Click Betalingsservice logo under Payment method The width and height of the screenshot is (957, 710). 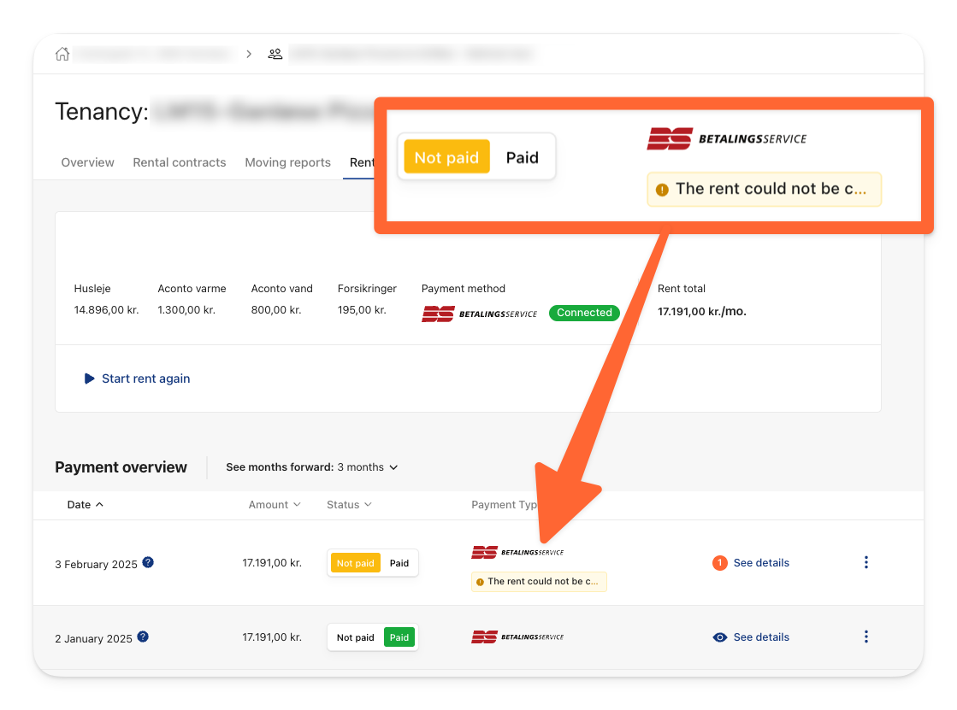click(479, 314)
